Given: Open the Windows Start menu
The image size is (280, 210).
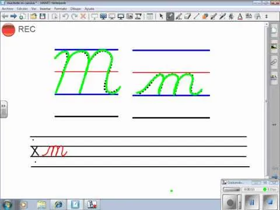Looking at the screenshot, I should (6, 205).
